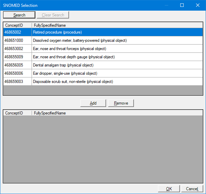The width and height of the screenshot is (206, 194).
Task: Click the Clear Search button
Action: 53,15
